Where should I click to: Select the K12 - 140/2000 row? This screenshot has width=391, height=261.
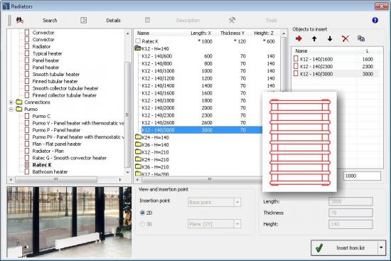pyautogui.click(x=201, y=108)
